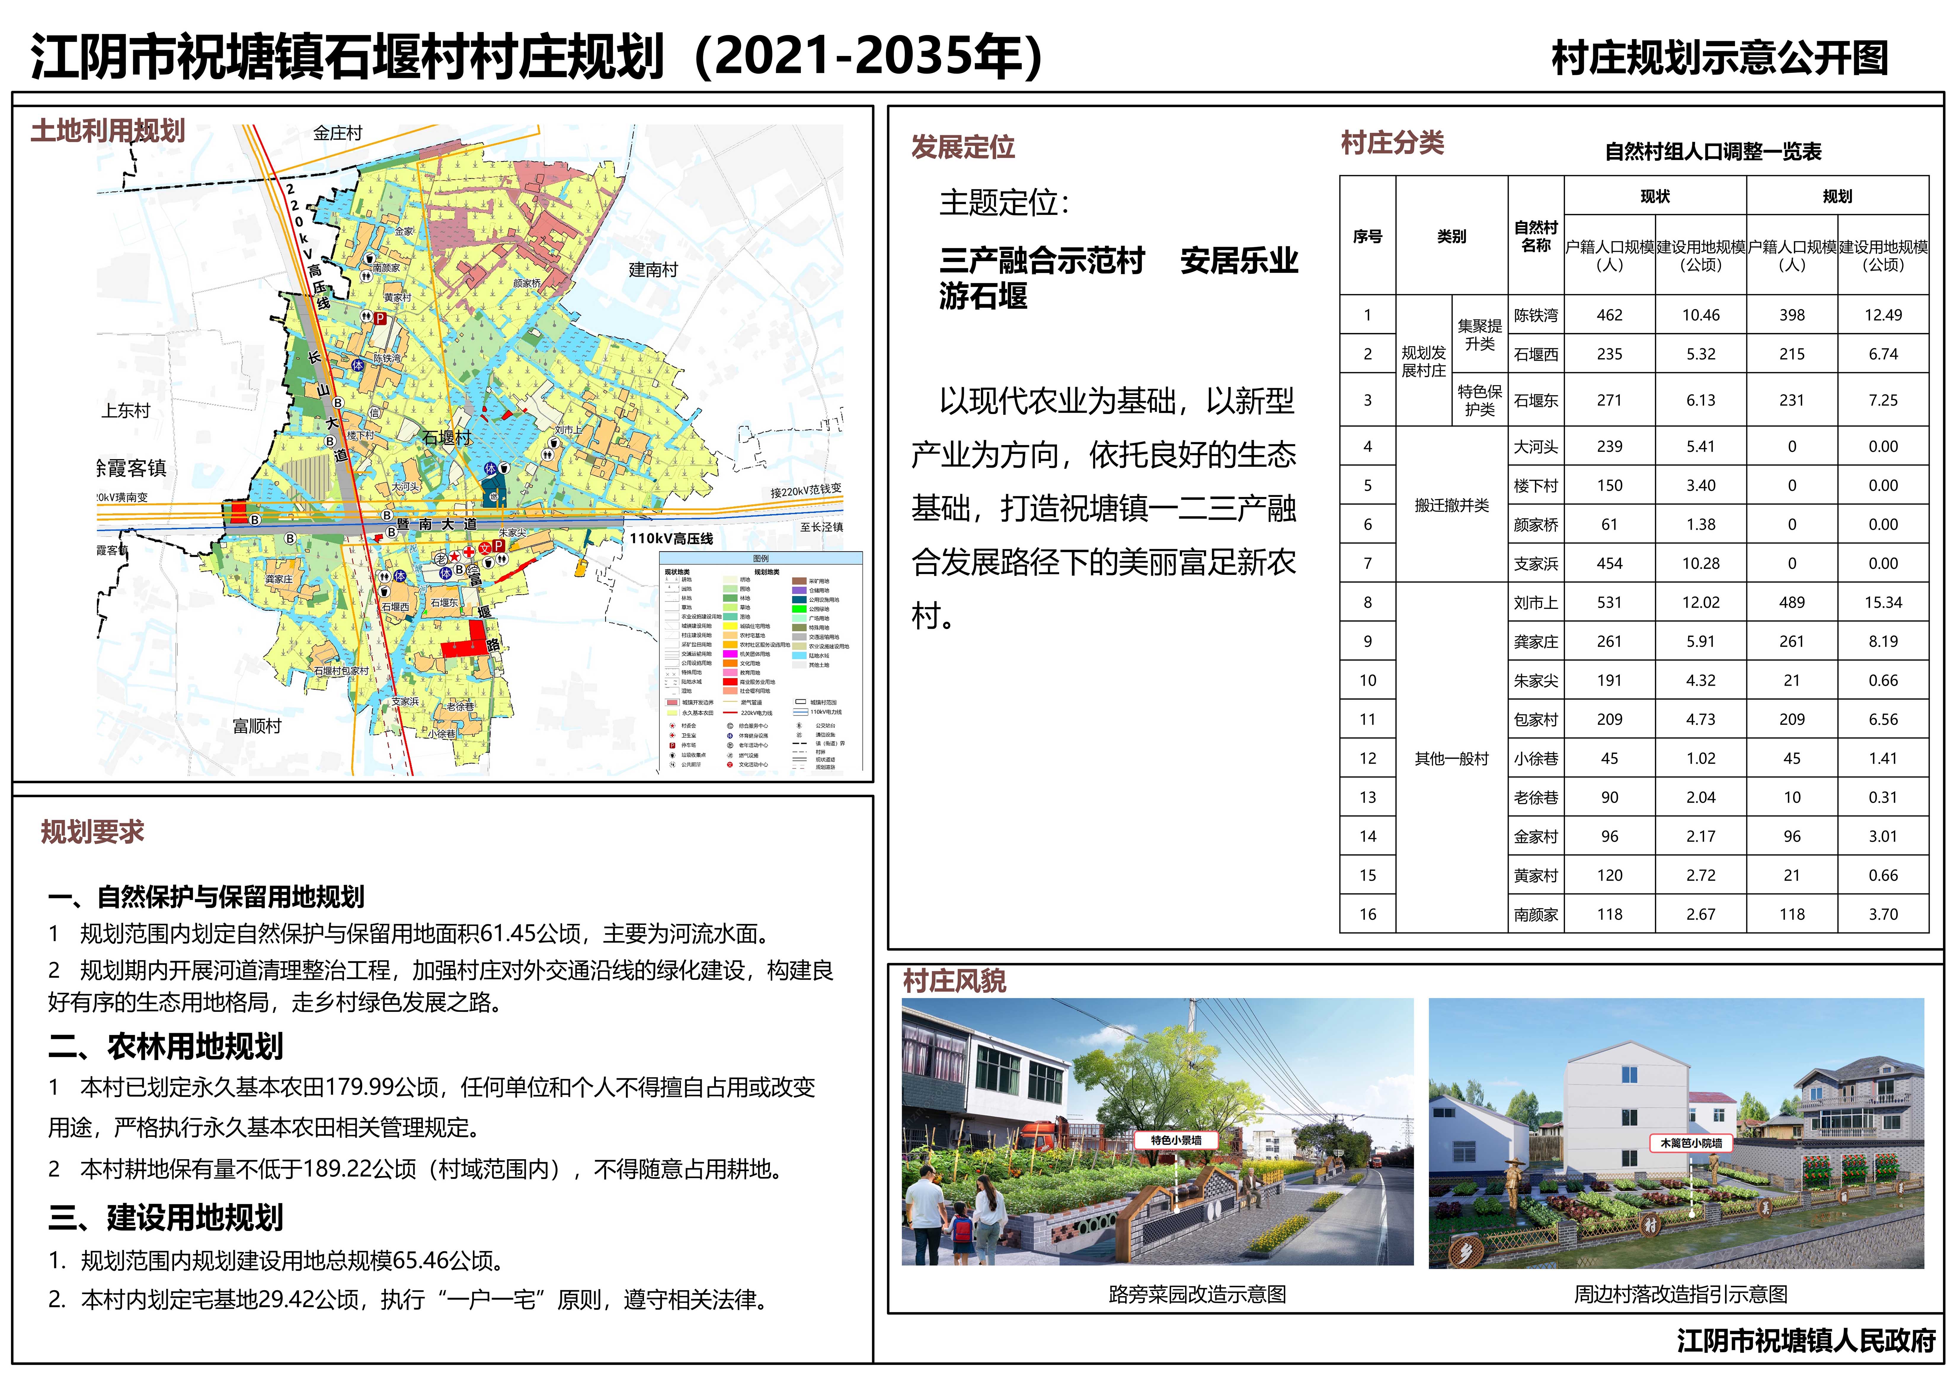This screenshot has height=1382, width=1954.
Task: Click the 搬迁撤并类 category cell
Action: (x=1452, y=505)
